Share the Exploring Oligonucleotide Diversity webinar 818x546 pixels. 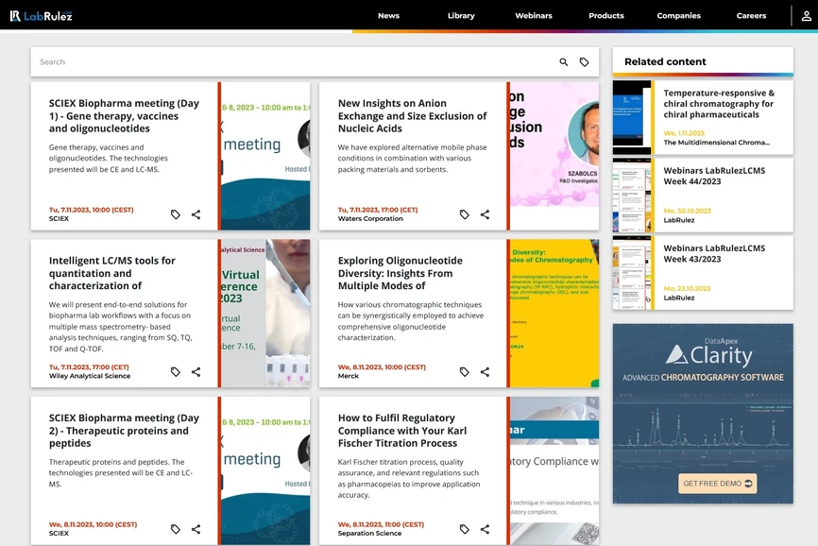click(x=485, y=372)
